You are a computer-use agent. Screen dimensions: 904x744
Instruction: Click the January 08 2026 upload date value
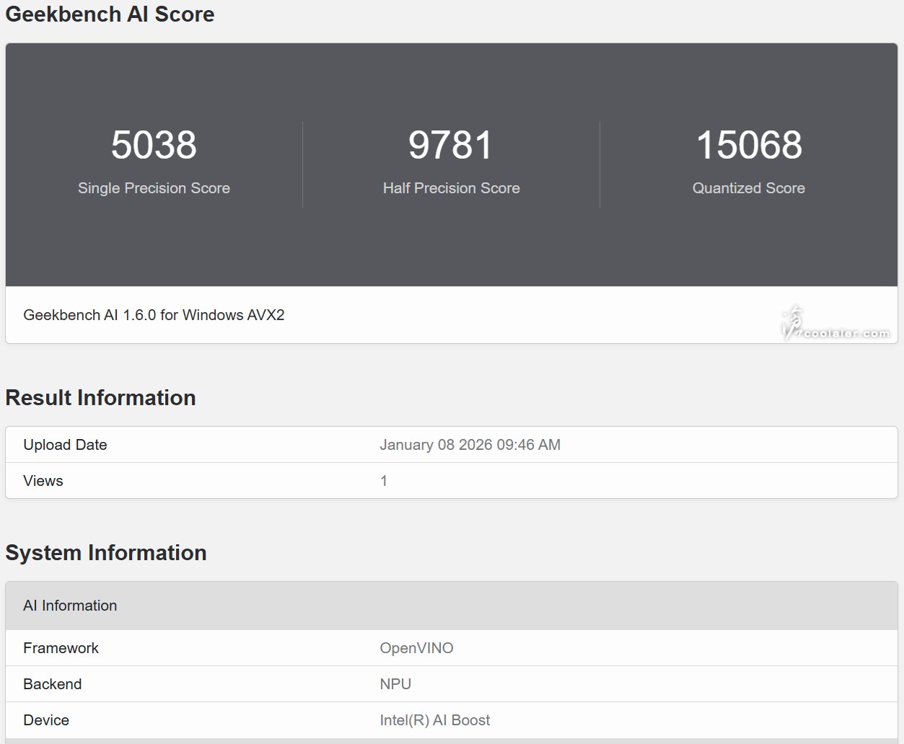tap(470, 445)
